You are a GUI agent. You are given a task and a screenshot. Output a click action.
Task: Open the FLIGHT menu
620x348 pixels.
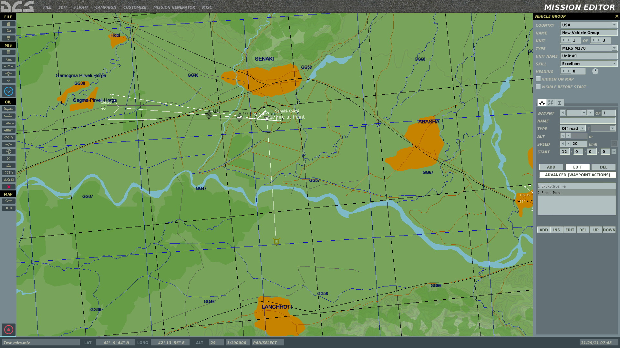[x=81, y=7]
